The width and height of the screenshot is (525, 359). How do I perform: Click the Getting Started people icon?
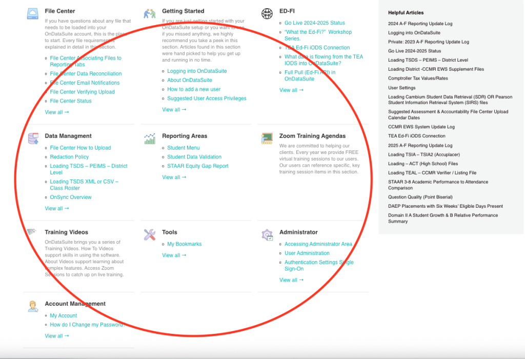(150, 14)
